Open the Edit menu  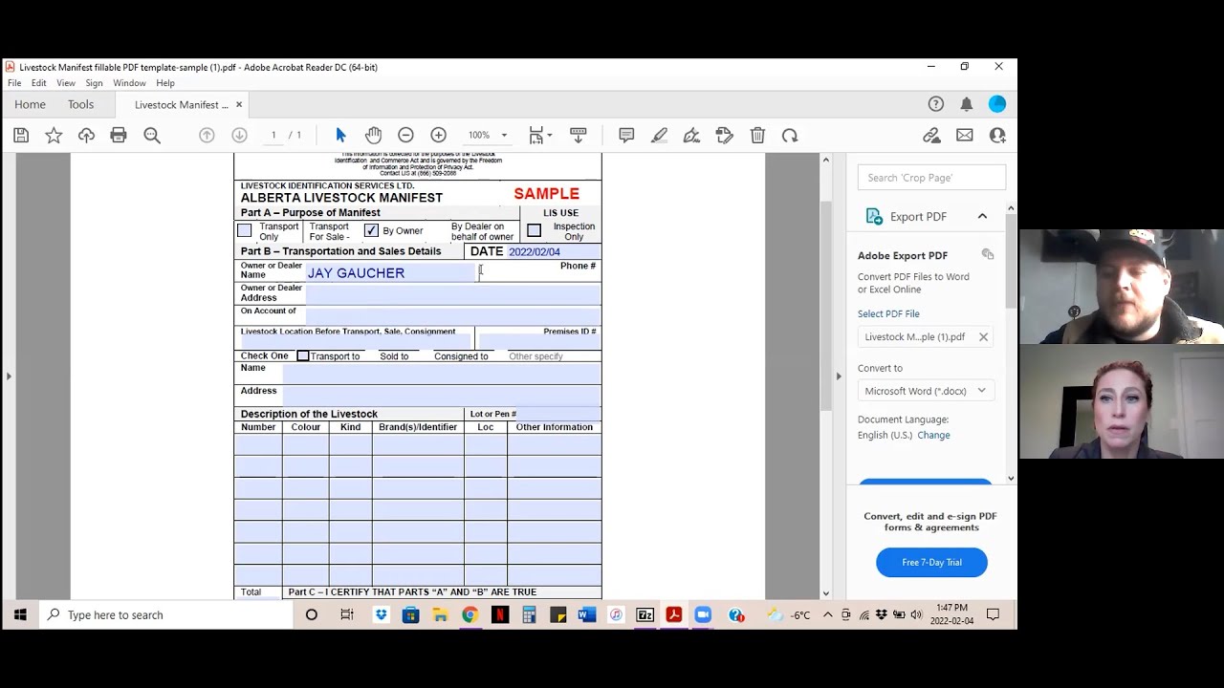tap(38, 83)
